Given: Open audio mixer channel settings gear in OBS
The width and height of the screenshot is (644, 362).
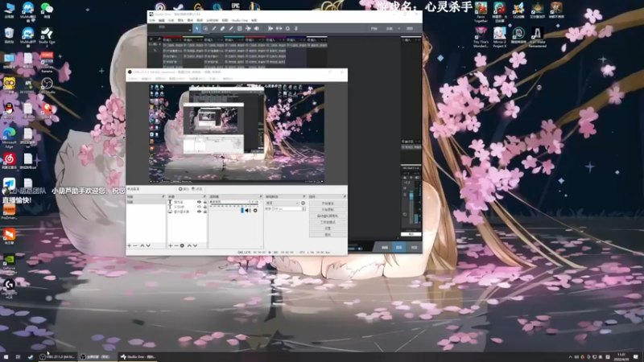Looking at the screenshot, I should click(255, 211).
